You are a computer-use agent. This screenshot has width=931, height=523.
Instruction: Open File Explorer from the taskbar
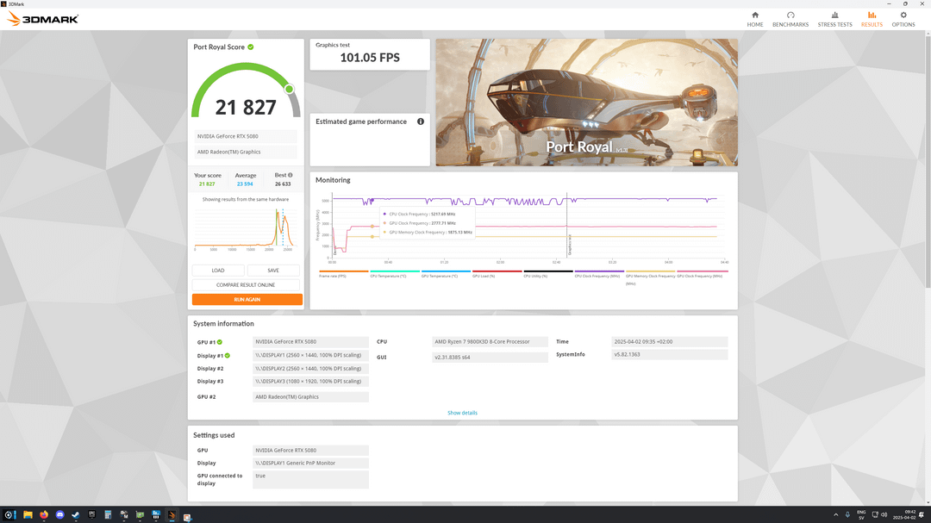[x=28, y=515]
